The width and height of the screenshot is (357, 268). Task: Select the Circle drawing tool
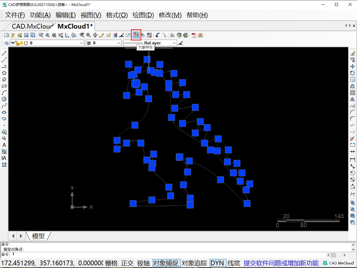coord(4,99)
